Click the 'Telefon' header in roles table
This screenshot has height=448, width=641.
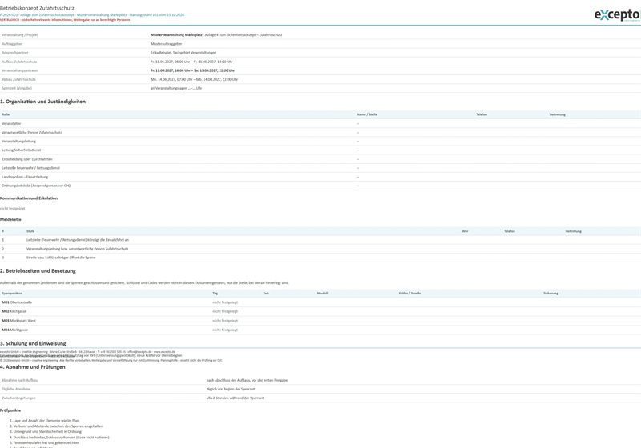[482, 114]
